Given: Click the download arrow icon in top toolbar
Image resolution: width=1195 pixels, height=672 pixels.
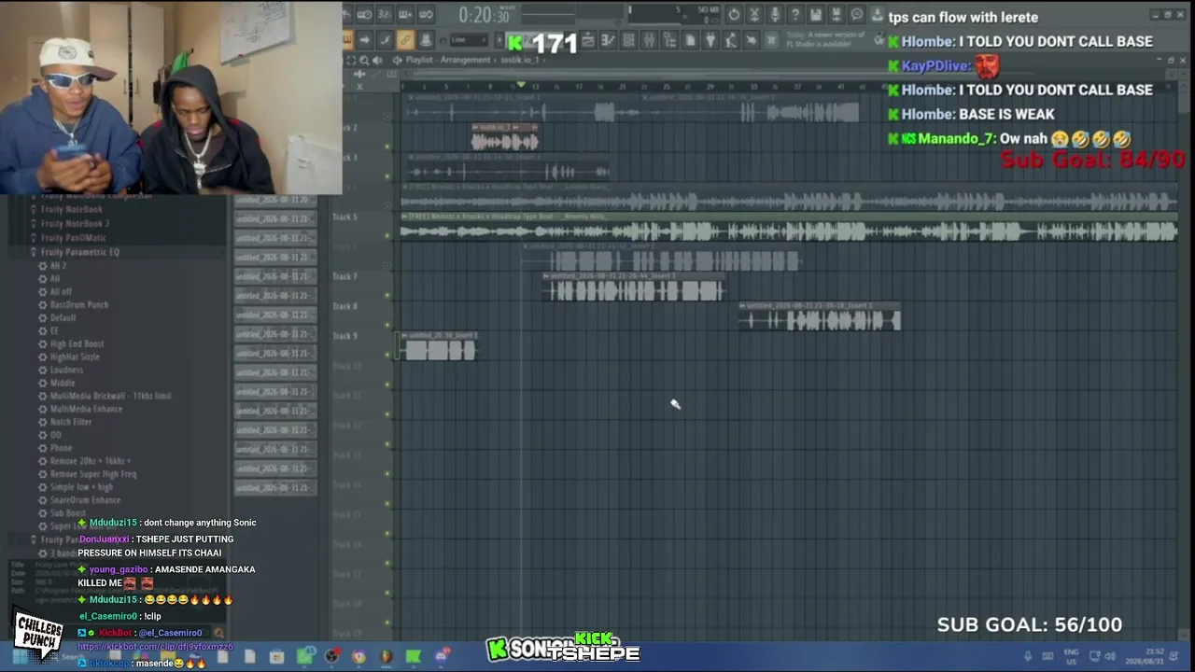Looking at the screenshot, I should pos(878,14).
